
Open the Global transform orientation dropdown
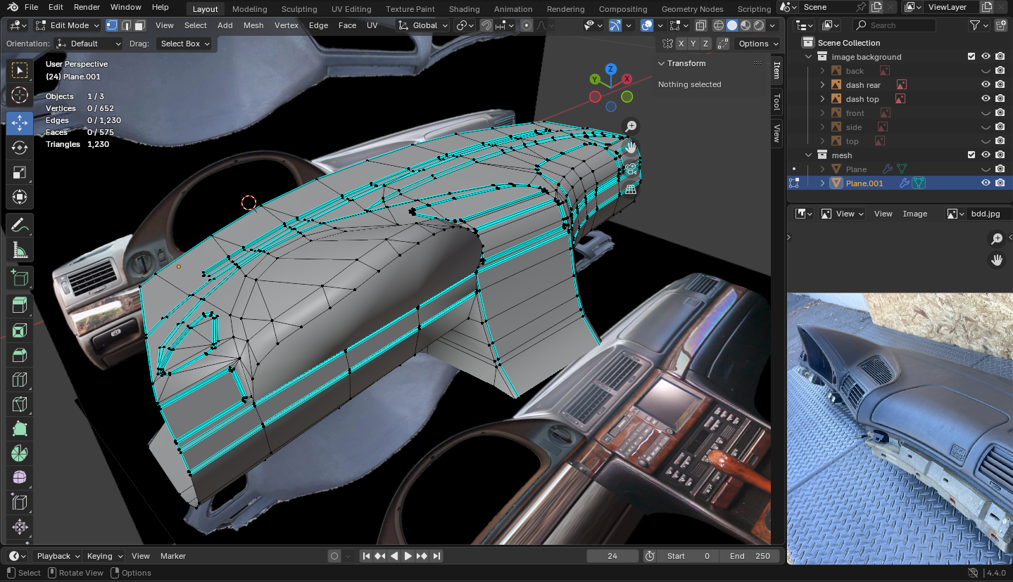click(422, 25)
